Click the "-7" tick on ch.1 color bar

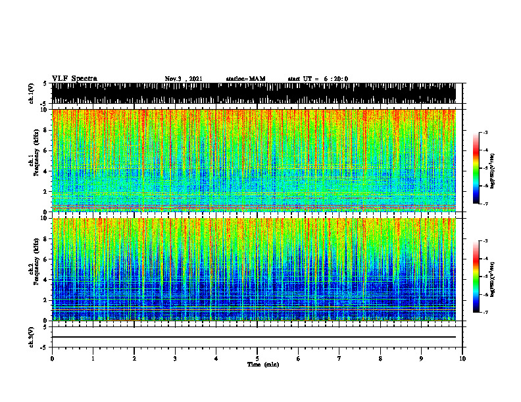485,204
